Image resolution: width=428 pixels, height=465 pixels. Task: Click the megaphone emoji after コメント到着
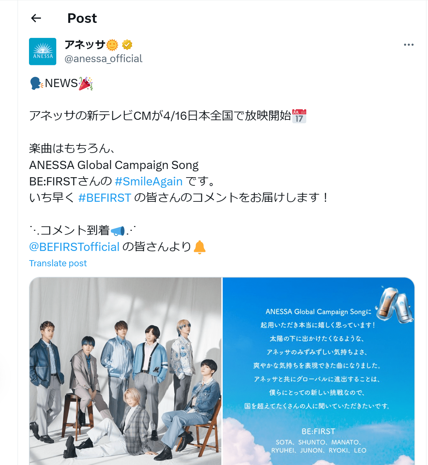click(118, 231)
